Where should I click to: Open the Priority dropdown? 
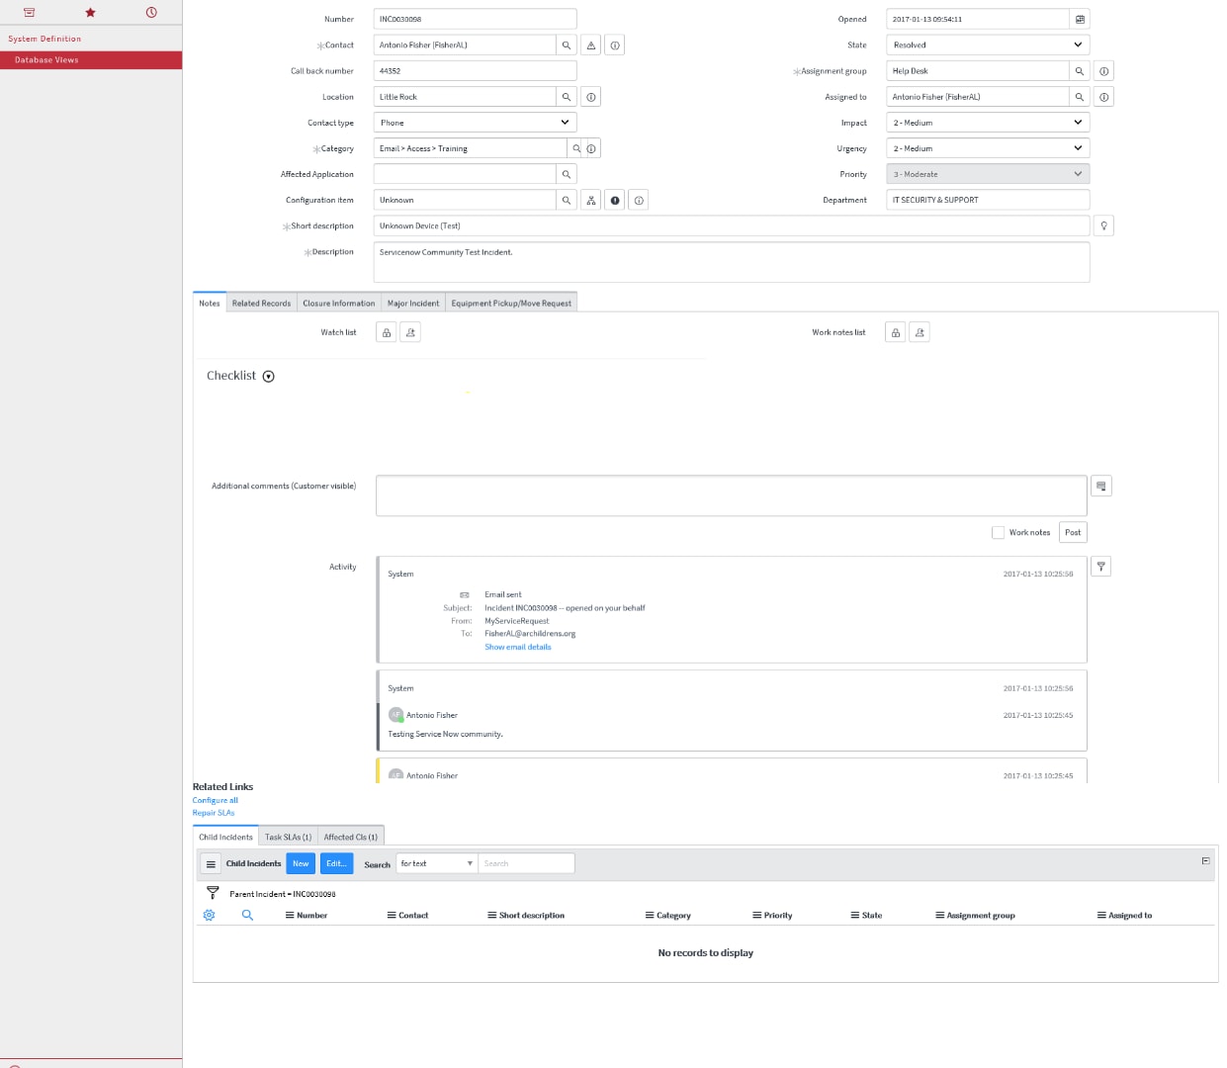point(988,174)
